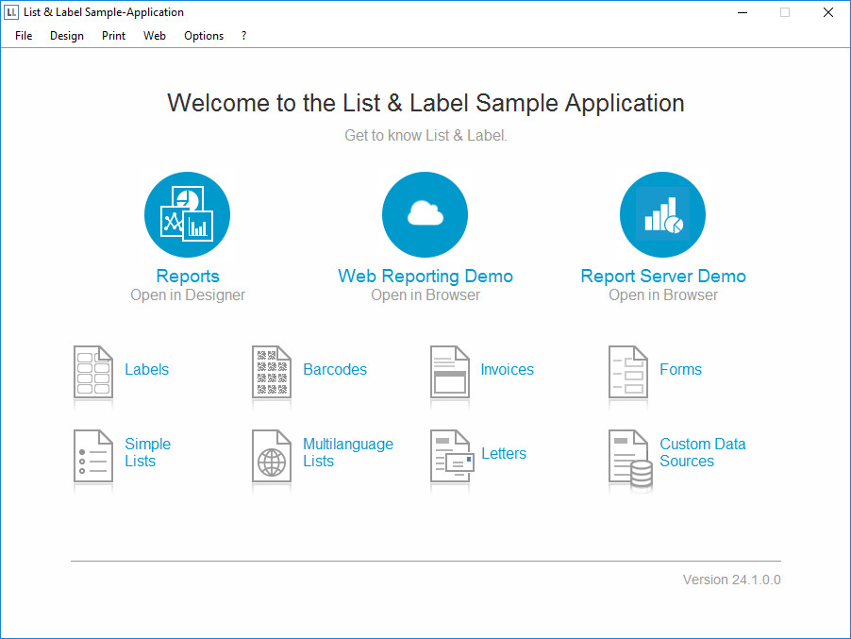Open the Barcodes sample icon

click(x=271, y=374)
